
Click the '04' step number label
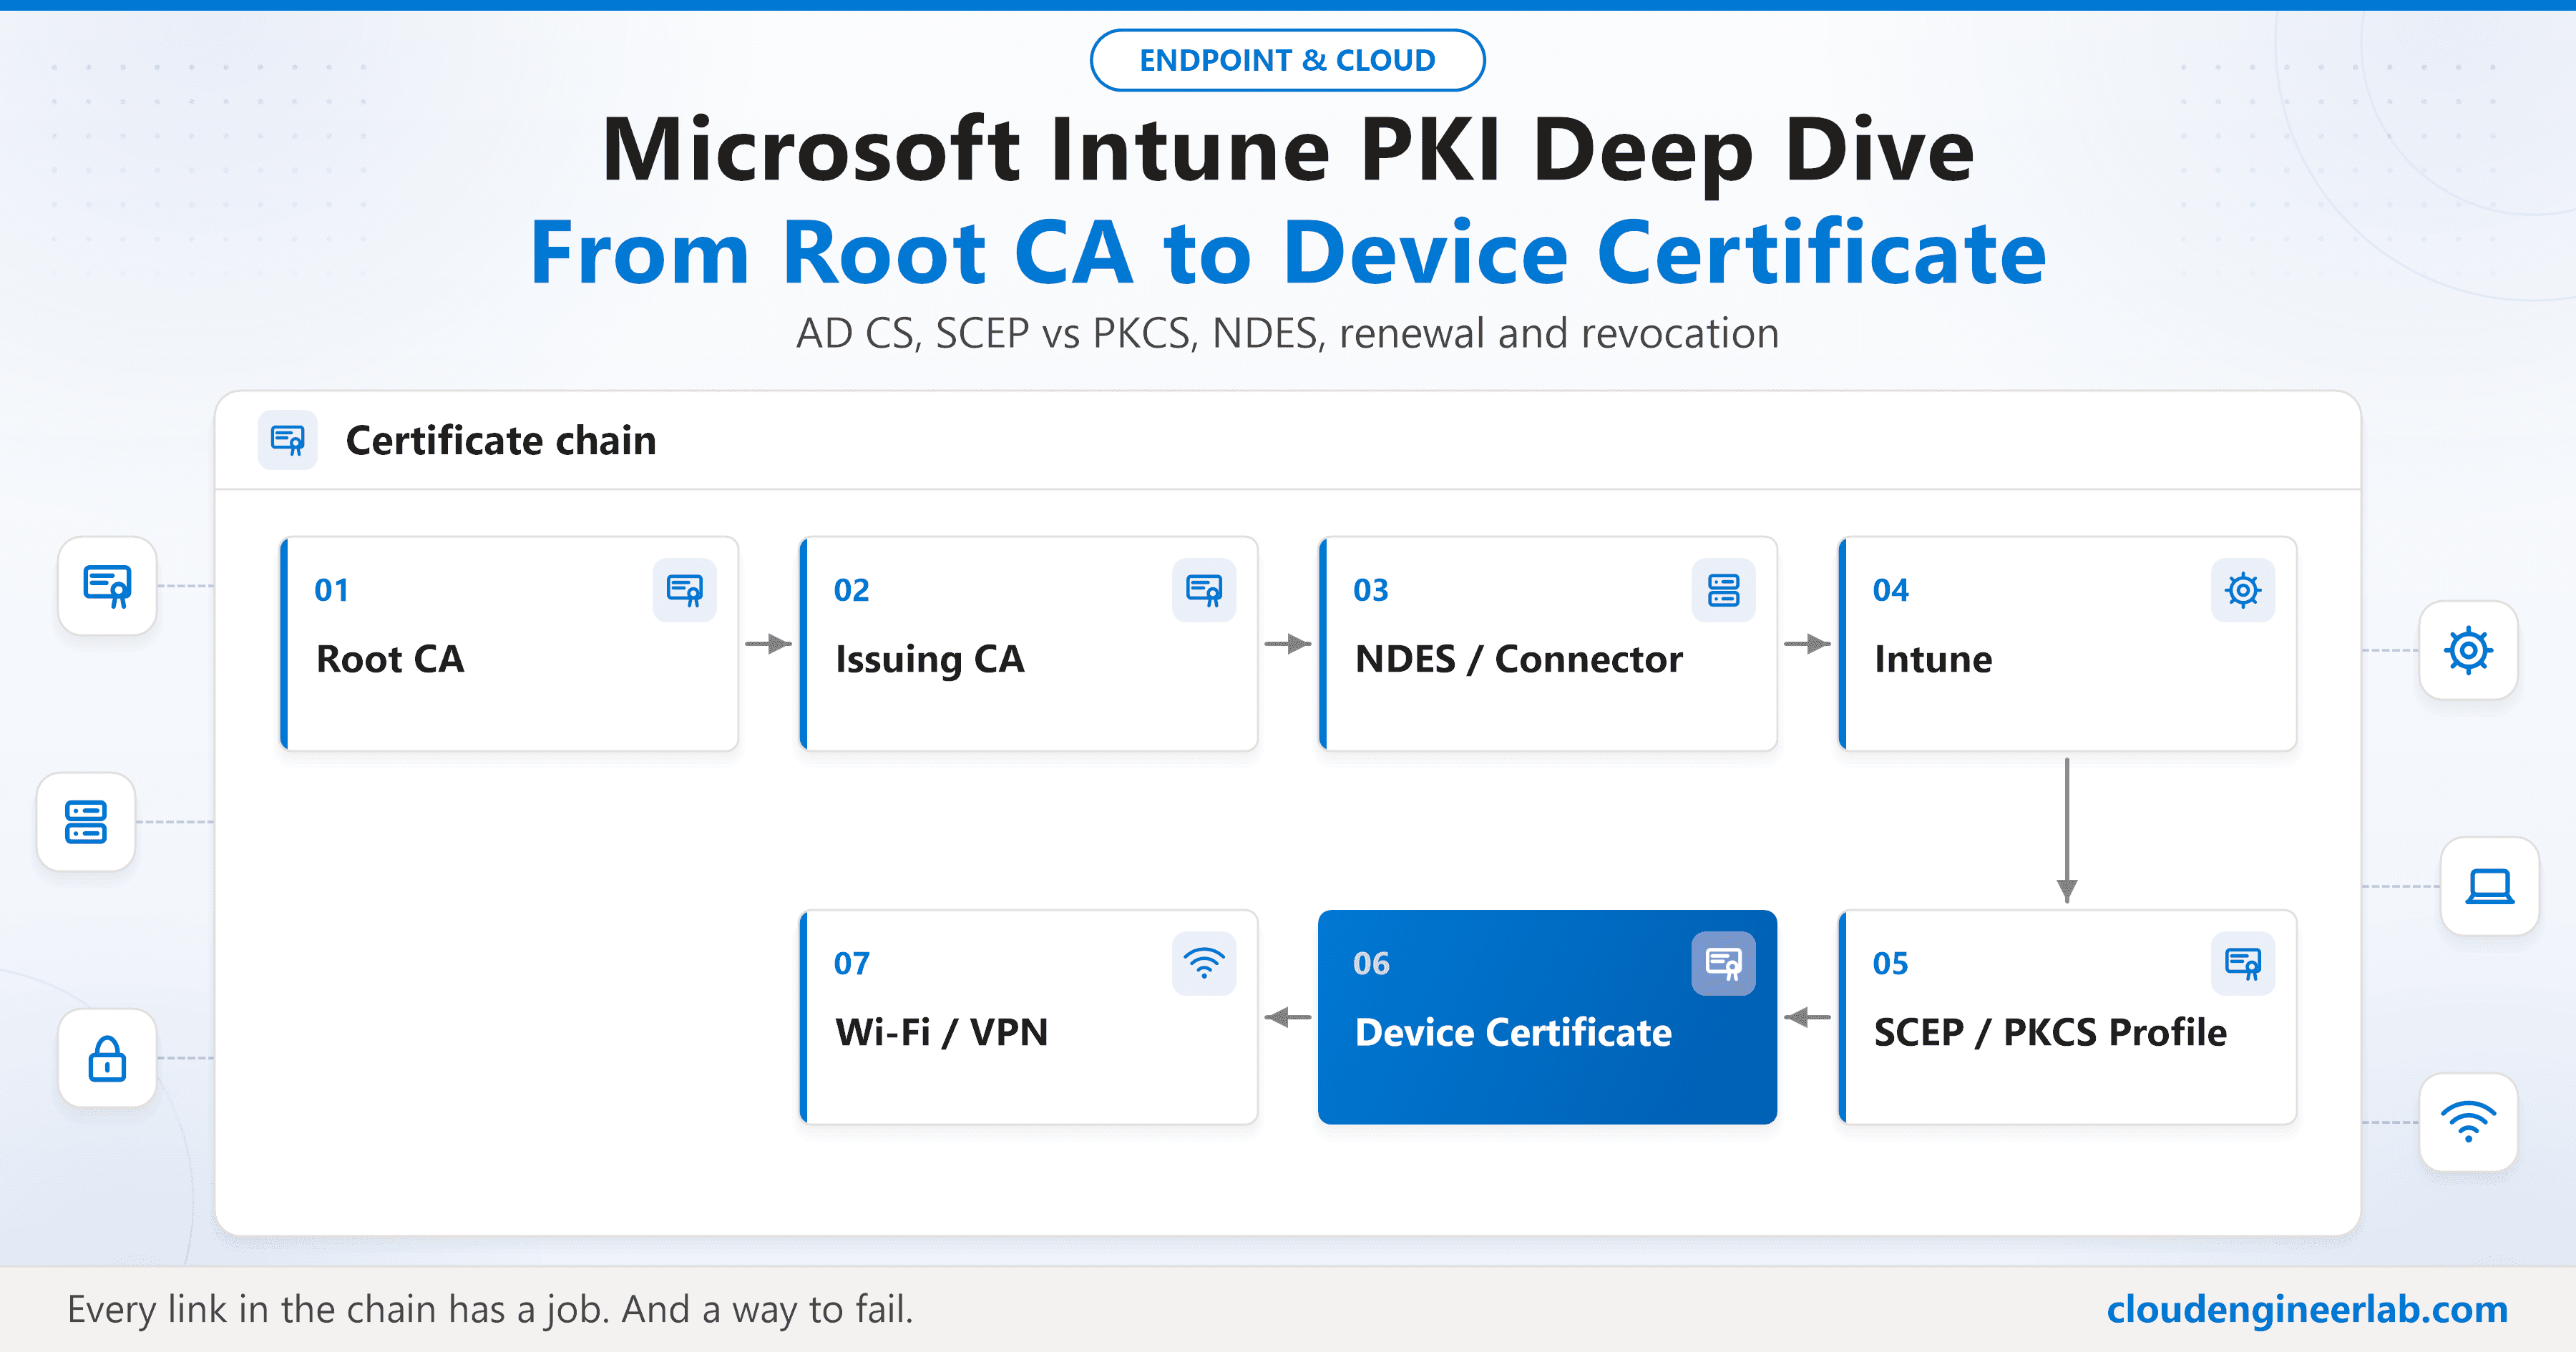(x=1890, y=590)
